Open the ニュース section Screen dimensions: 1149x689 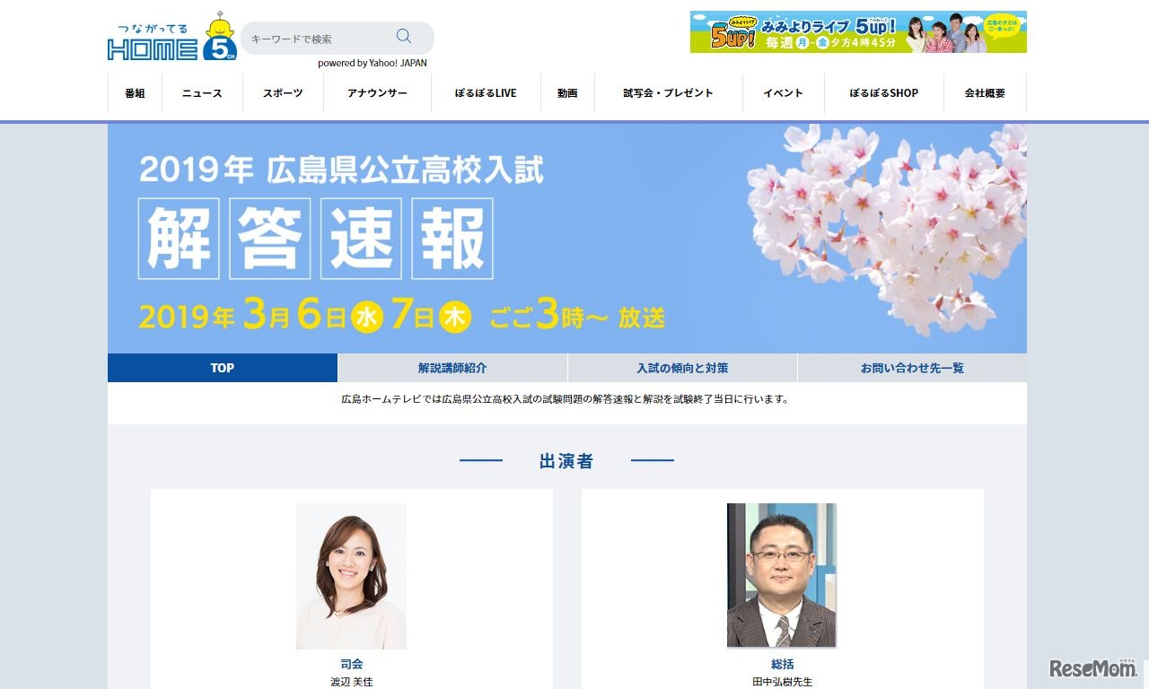click(x=202, y=92)
